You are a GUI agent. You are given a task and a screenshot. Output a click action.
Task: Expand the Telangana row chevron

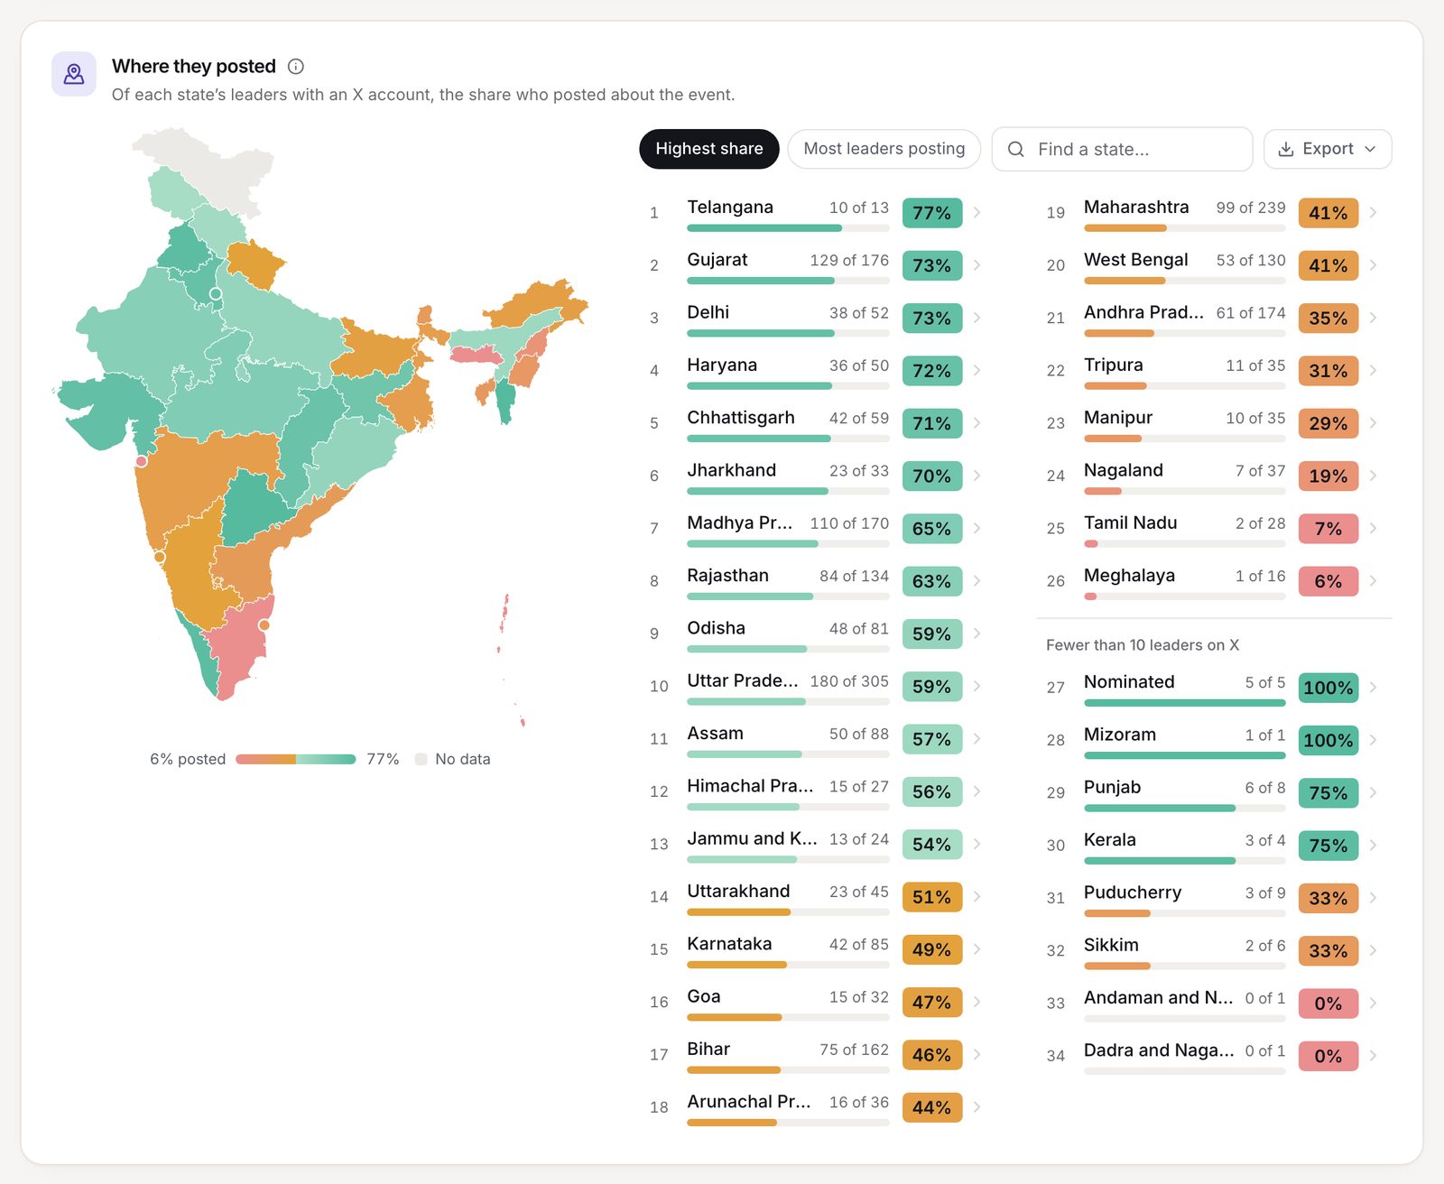977,213
